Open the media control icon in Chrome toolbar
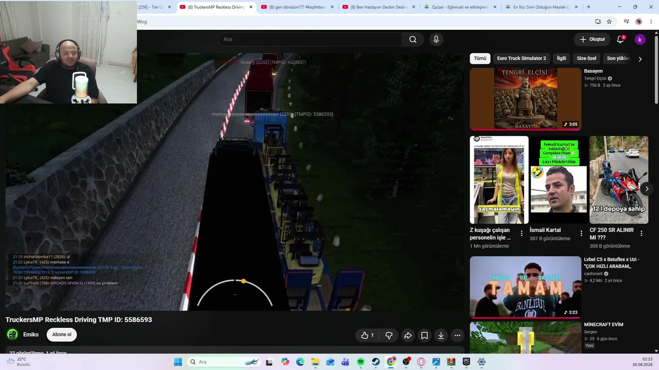 (x=626, y=22)
